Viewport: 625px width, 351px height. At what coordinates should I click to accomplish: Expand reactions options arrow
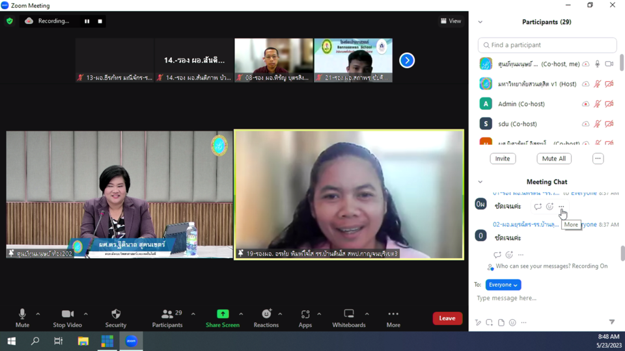point(280,314)
